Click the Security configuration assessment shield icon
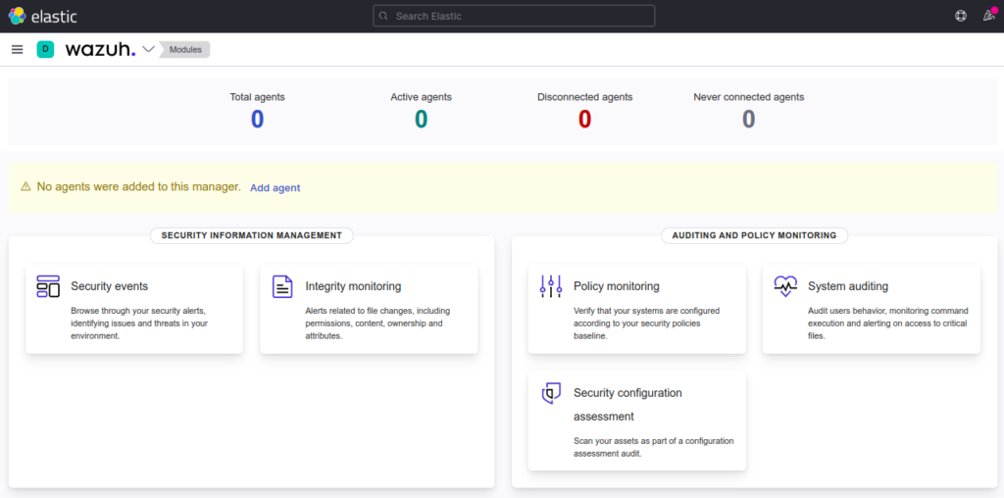 (x=551, y=393)
